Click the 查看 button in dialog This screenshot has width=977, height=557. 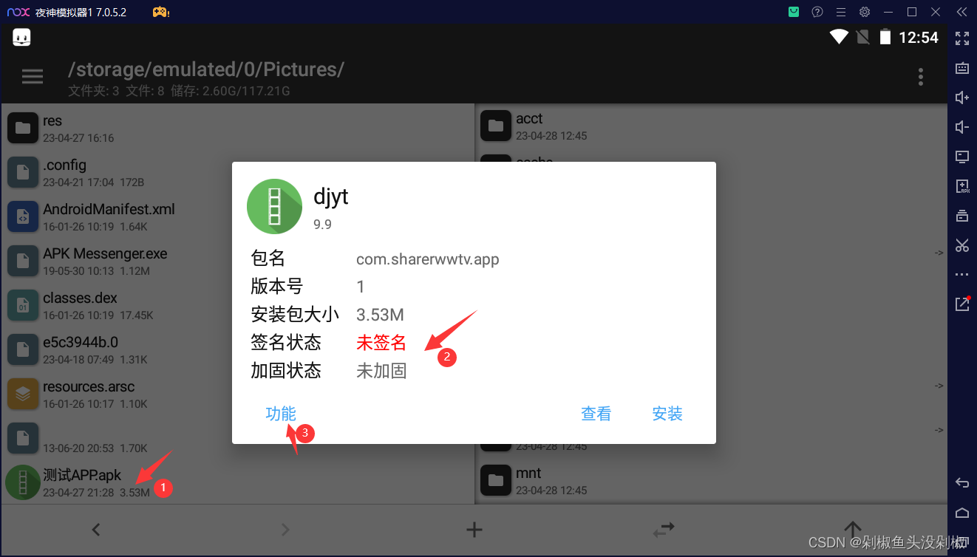pos(596,414)
